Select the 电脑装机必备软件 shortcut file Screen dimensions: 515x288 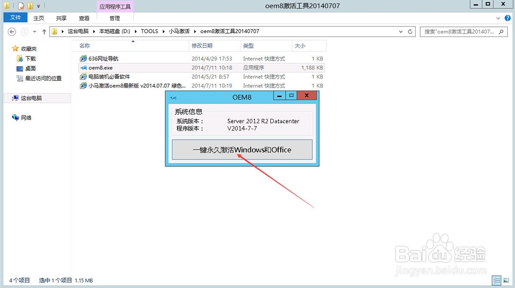pyautogui.click(x=109, y=77)
